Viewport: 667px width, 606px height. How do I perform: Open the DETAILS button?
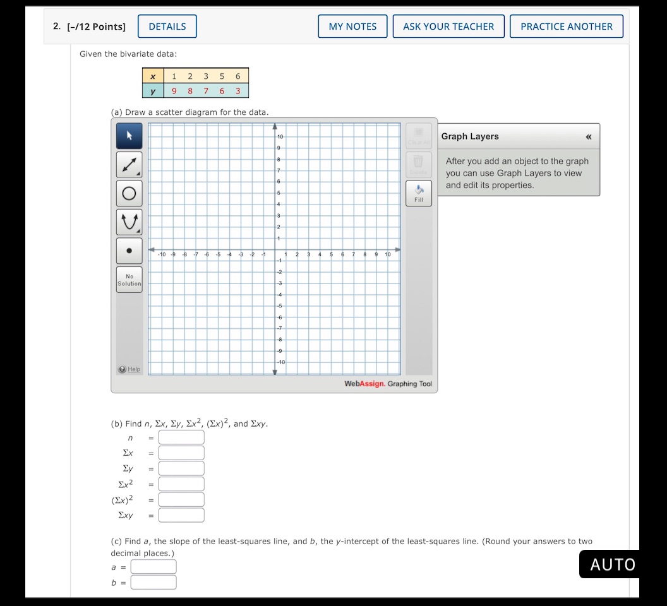[167, 27]
